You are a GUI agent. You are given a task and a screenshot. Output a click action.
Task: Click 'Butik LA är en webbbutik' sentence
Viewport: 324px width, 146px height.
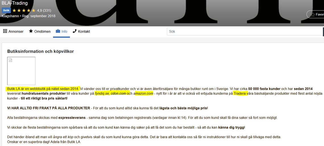tap(43, 89)
